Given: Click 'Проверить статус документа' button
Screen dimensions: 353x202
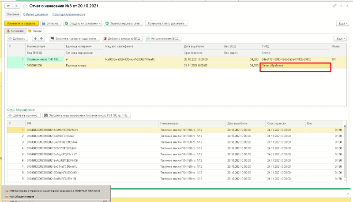Looking at the screenshot, I should (x=166, y=23).
